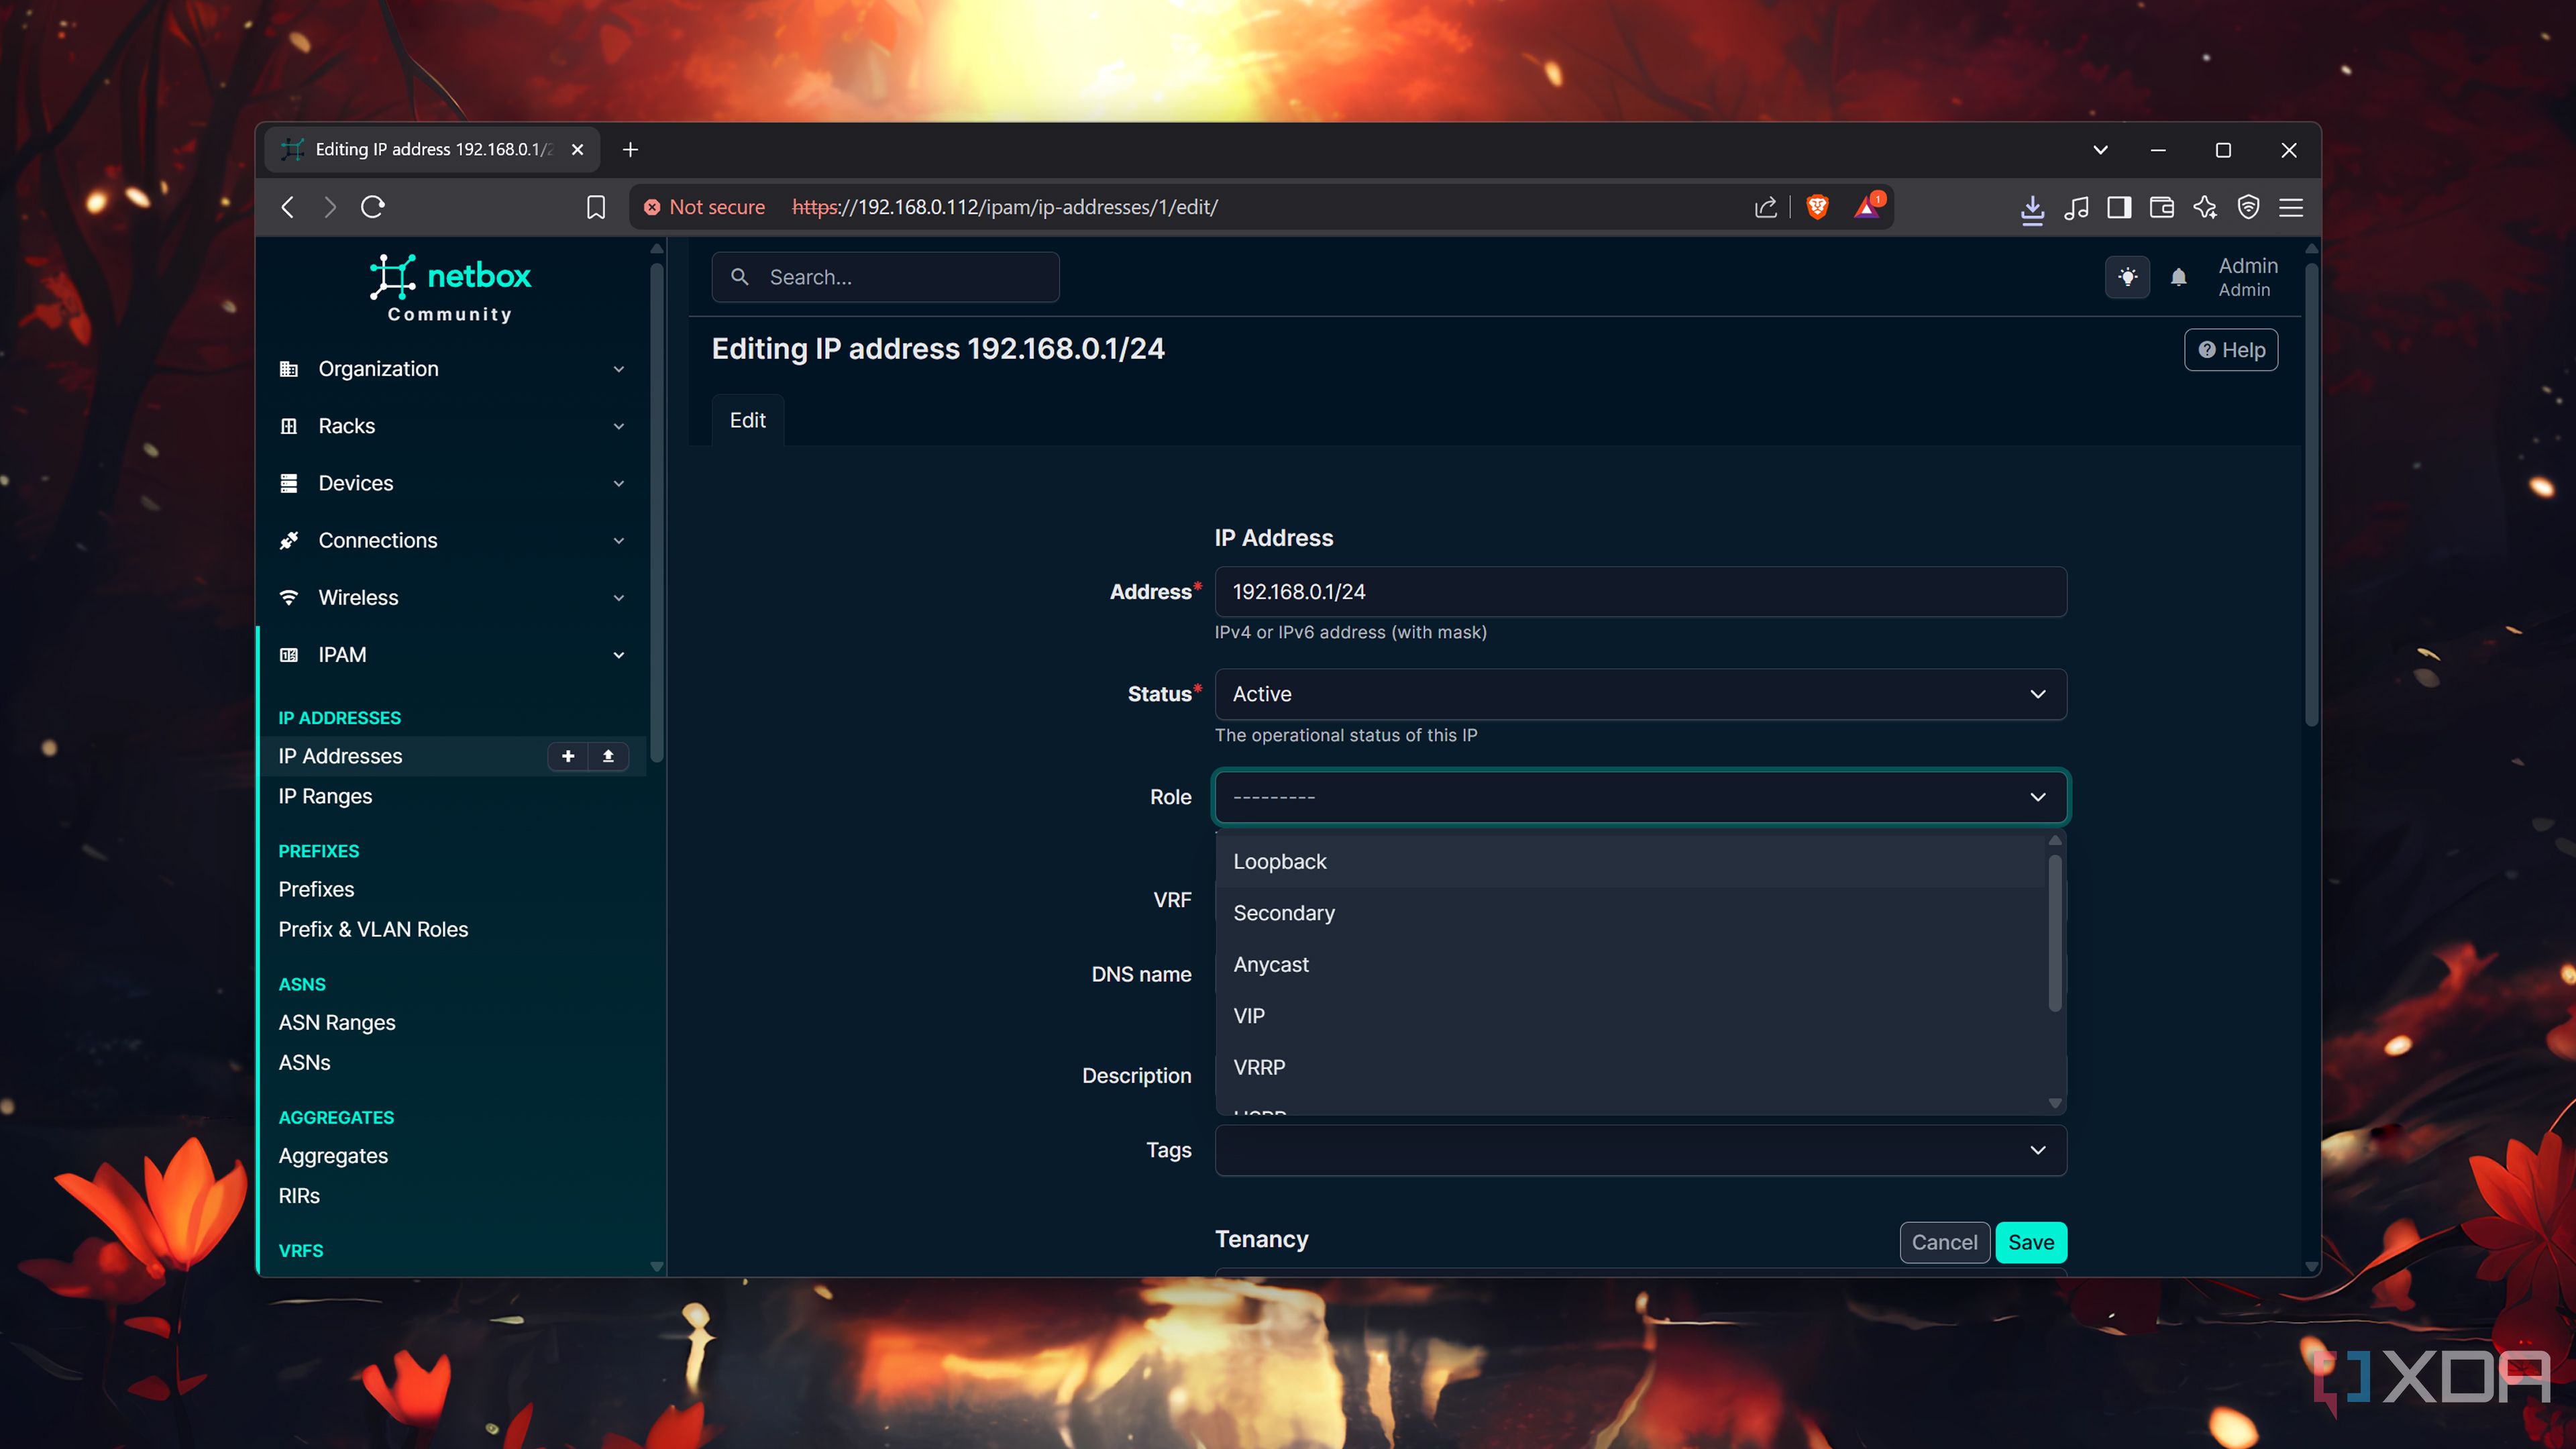Open Prefix & VLAN Roles link

(x=373, y=929)
